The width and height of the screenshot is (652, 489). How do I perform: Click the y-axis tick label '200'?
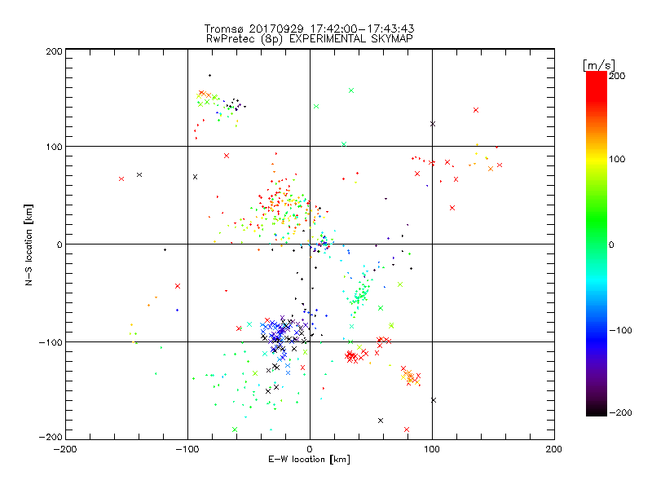[x=54, y=51]
